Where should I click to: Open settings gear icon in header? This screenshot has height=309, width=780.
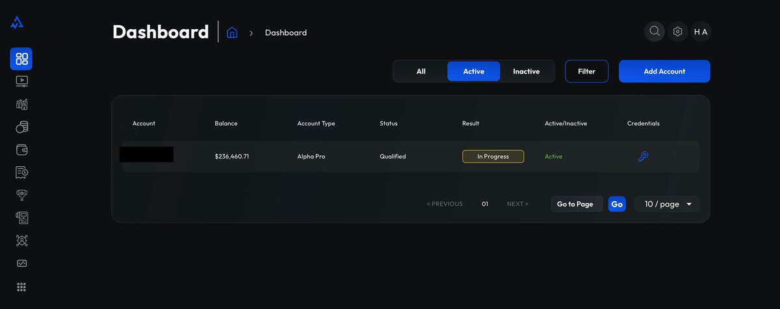678,31
